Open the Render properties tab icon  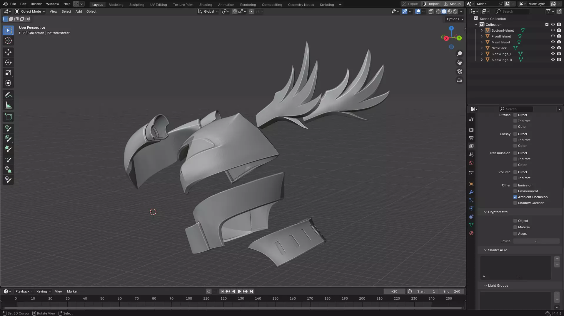471,130
